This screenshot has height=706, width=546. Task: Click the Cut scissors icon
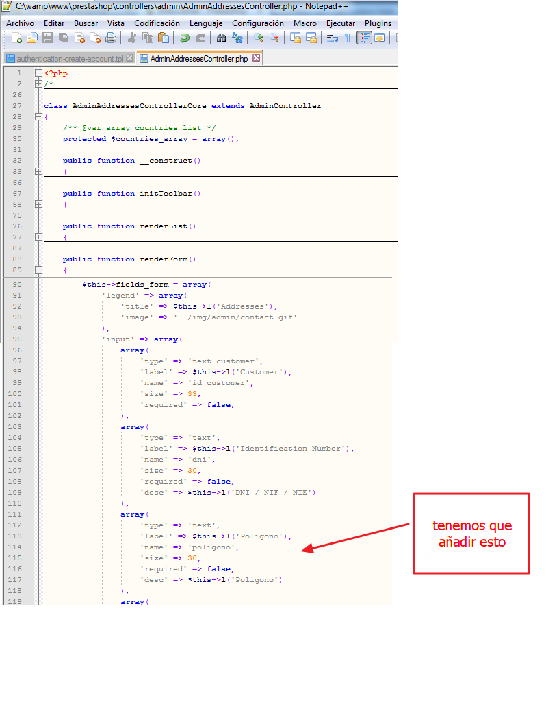click(131, 38)
